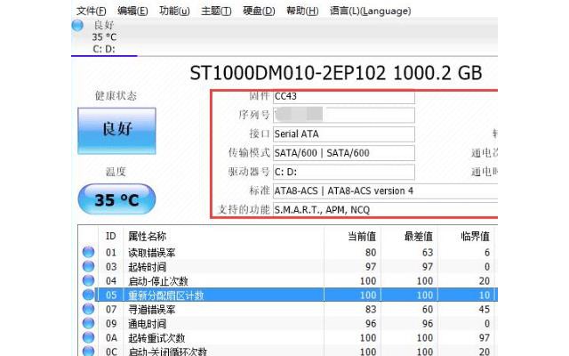Click the 健康状态 label
Viewport: 569px width, 356px height.
[116, 96]
